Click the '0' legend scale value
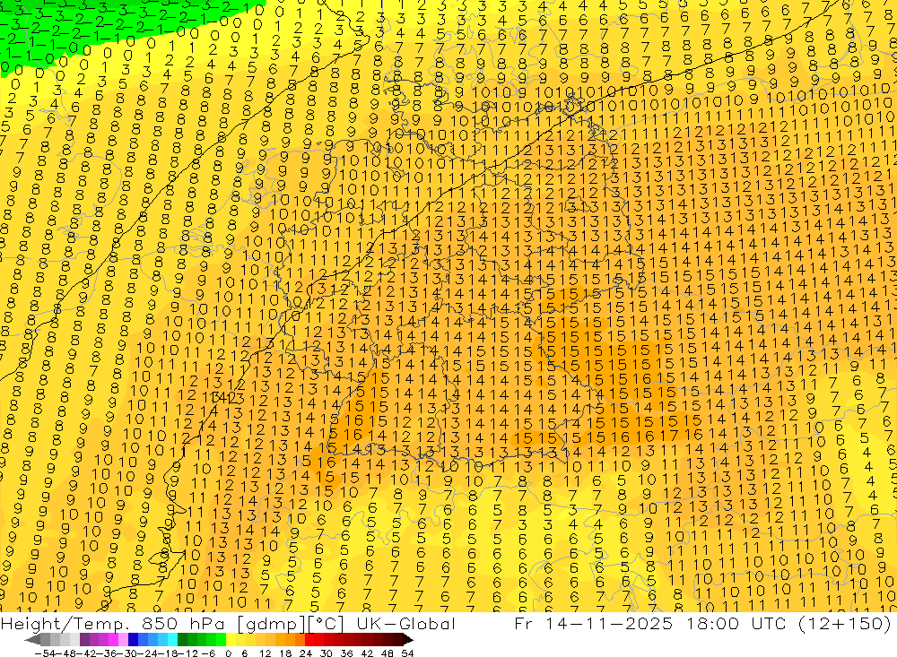 [228, 653]
